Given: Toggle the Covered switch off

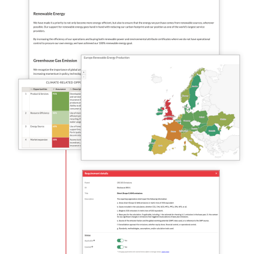Looking at the screenshot, I should (x=120, y=247).
